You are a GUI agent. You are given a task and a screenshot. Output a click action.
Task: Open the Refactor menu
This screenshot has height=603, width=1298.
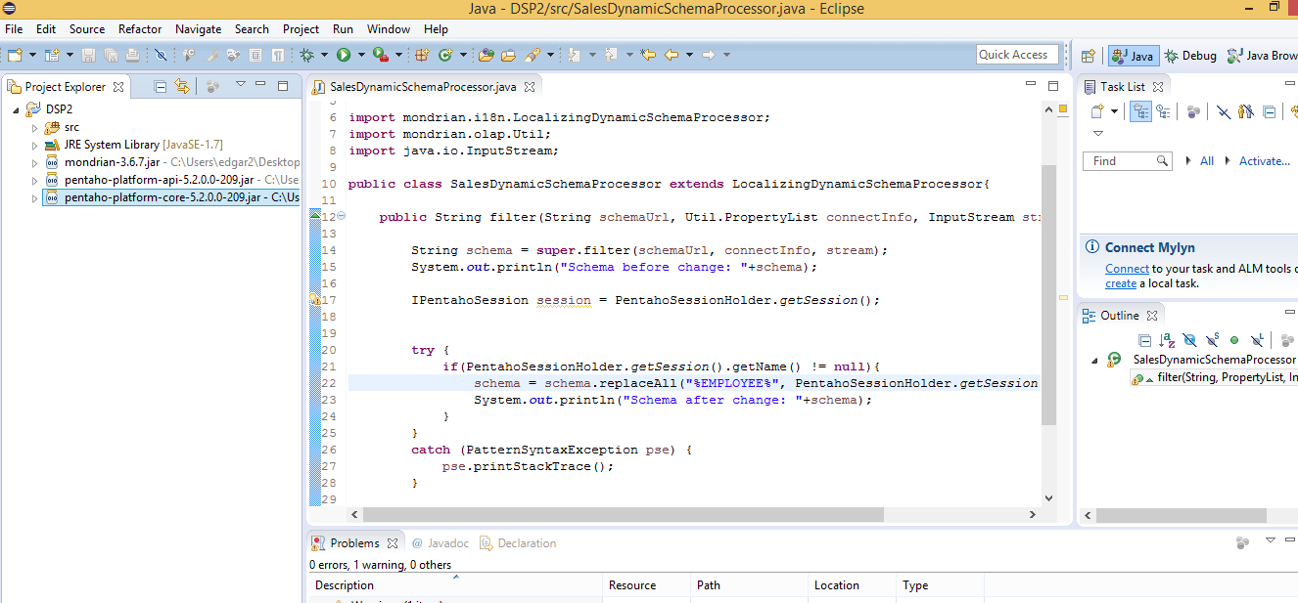pos(140,29)
